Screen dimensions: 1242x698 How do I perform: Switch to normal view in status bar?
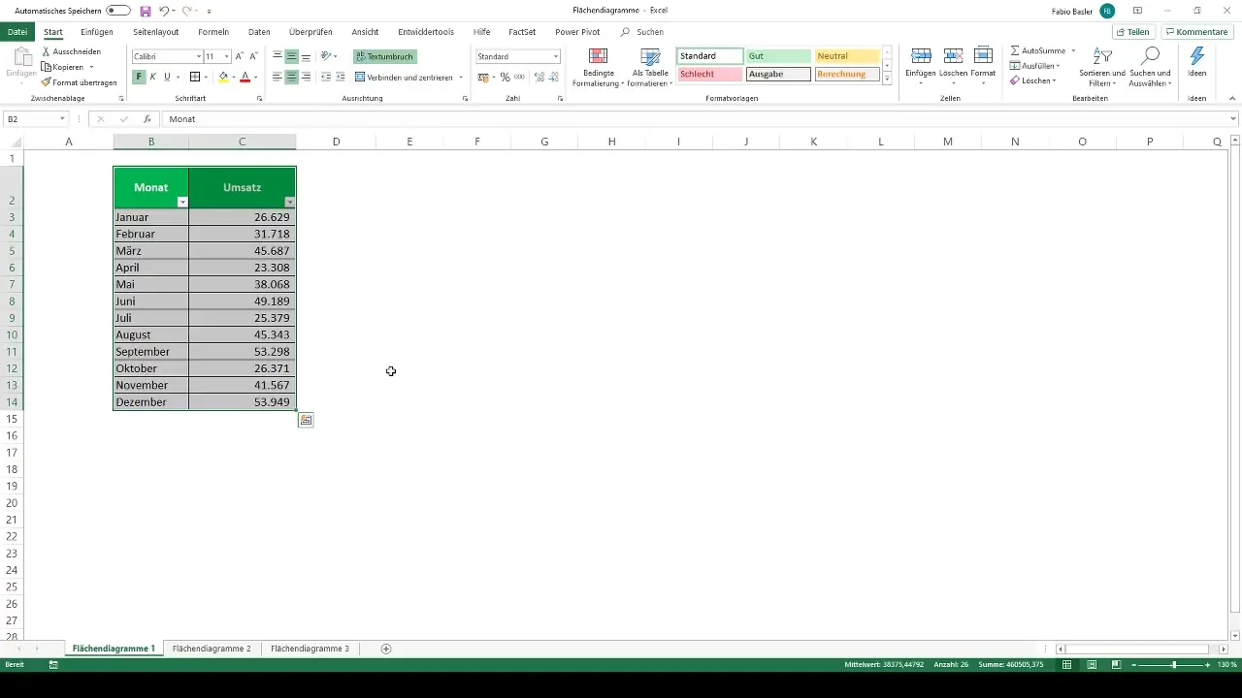coord(1067,665)
